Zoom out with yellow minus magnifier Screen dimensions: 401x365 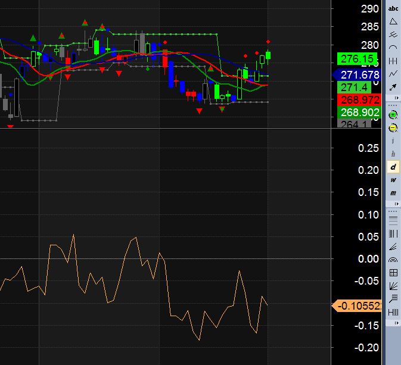(x=393, y=127)
